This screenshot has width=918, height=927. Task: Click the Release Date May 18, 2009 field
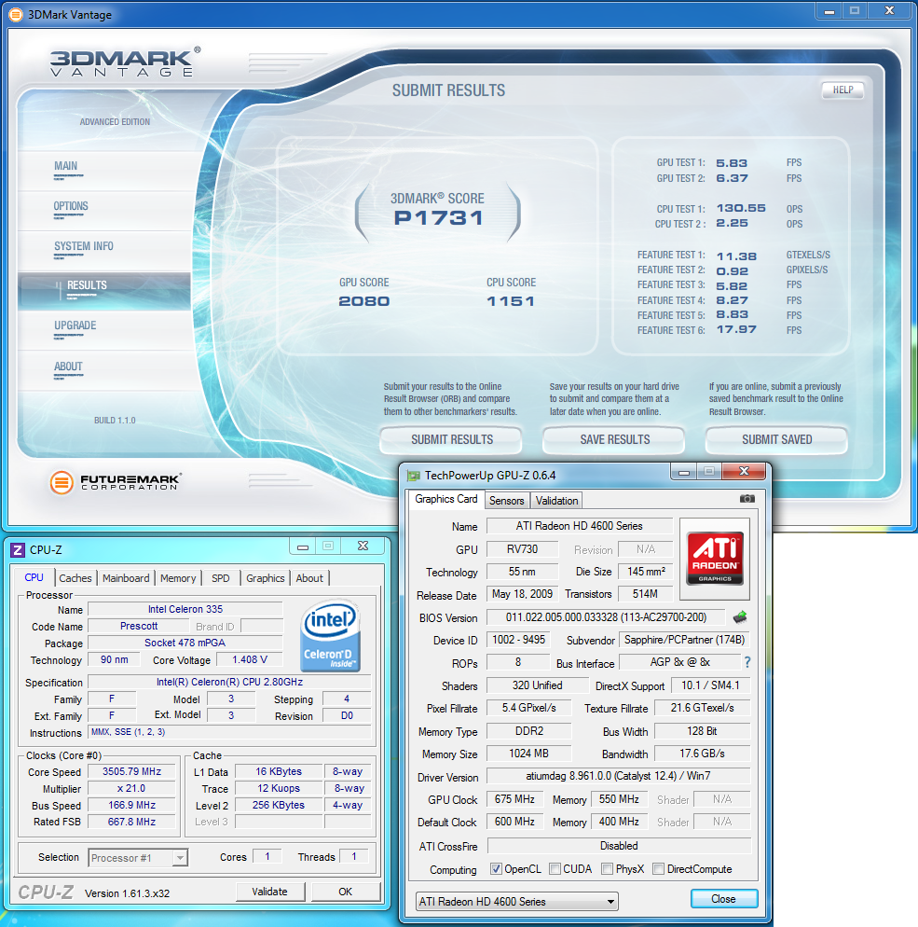pos(522,593)
